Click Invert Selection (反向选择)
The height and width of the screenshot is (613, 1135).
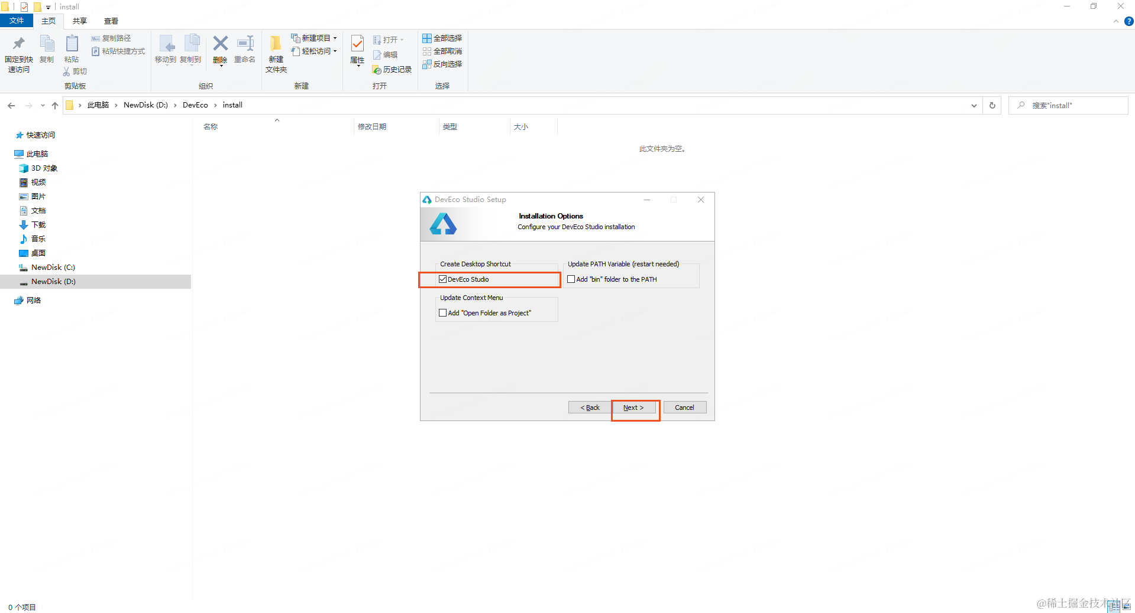click(442, 64)
